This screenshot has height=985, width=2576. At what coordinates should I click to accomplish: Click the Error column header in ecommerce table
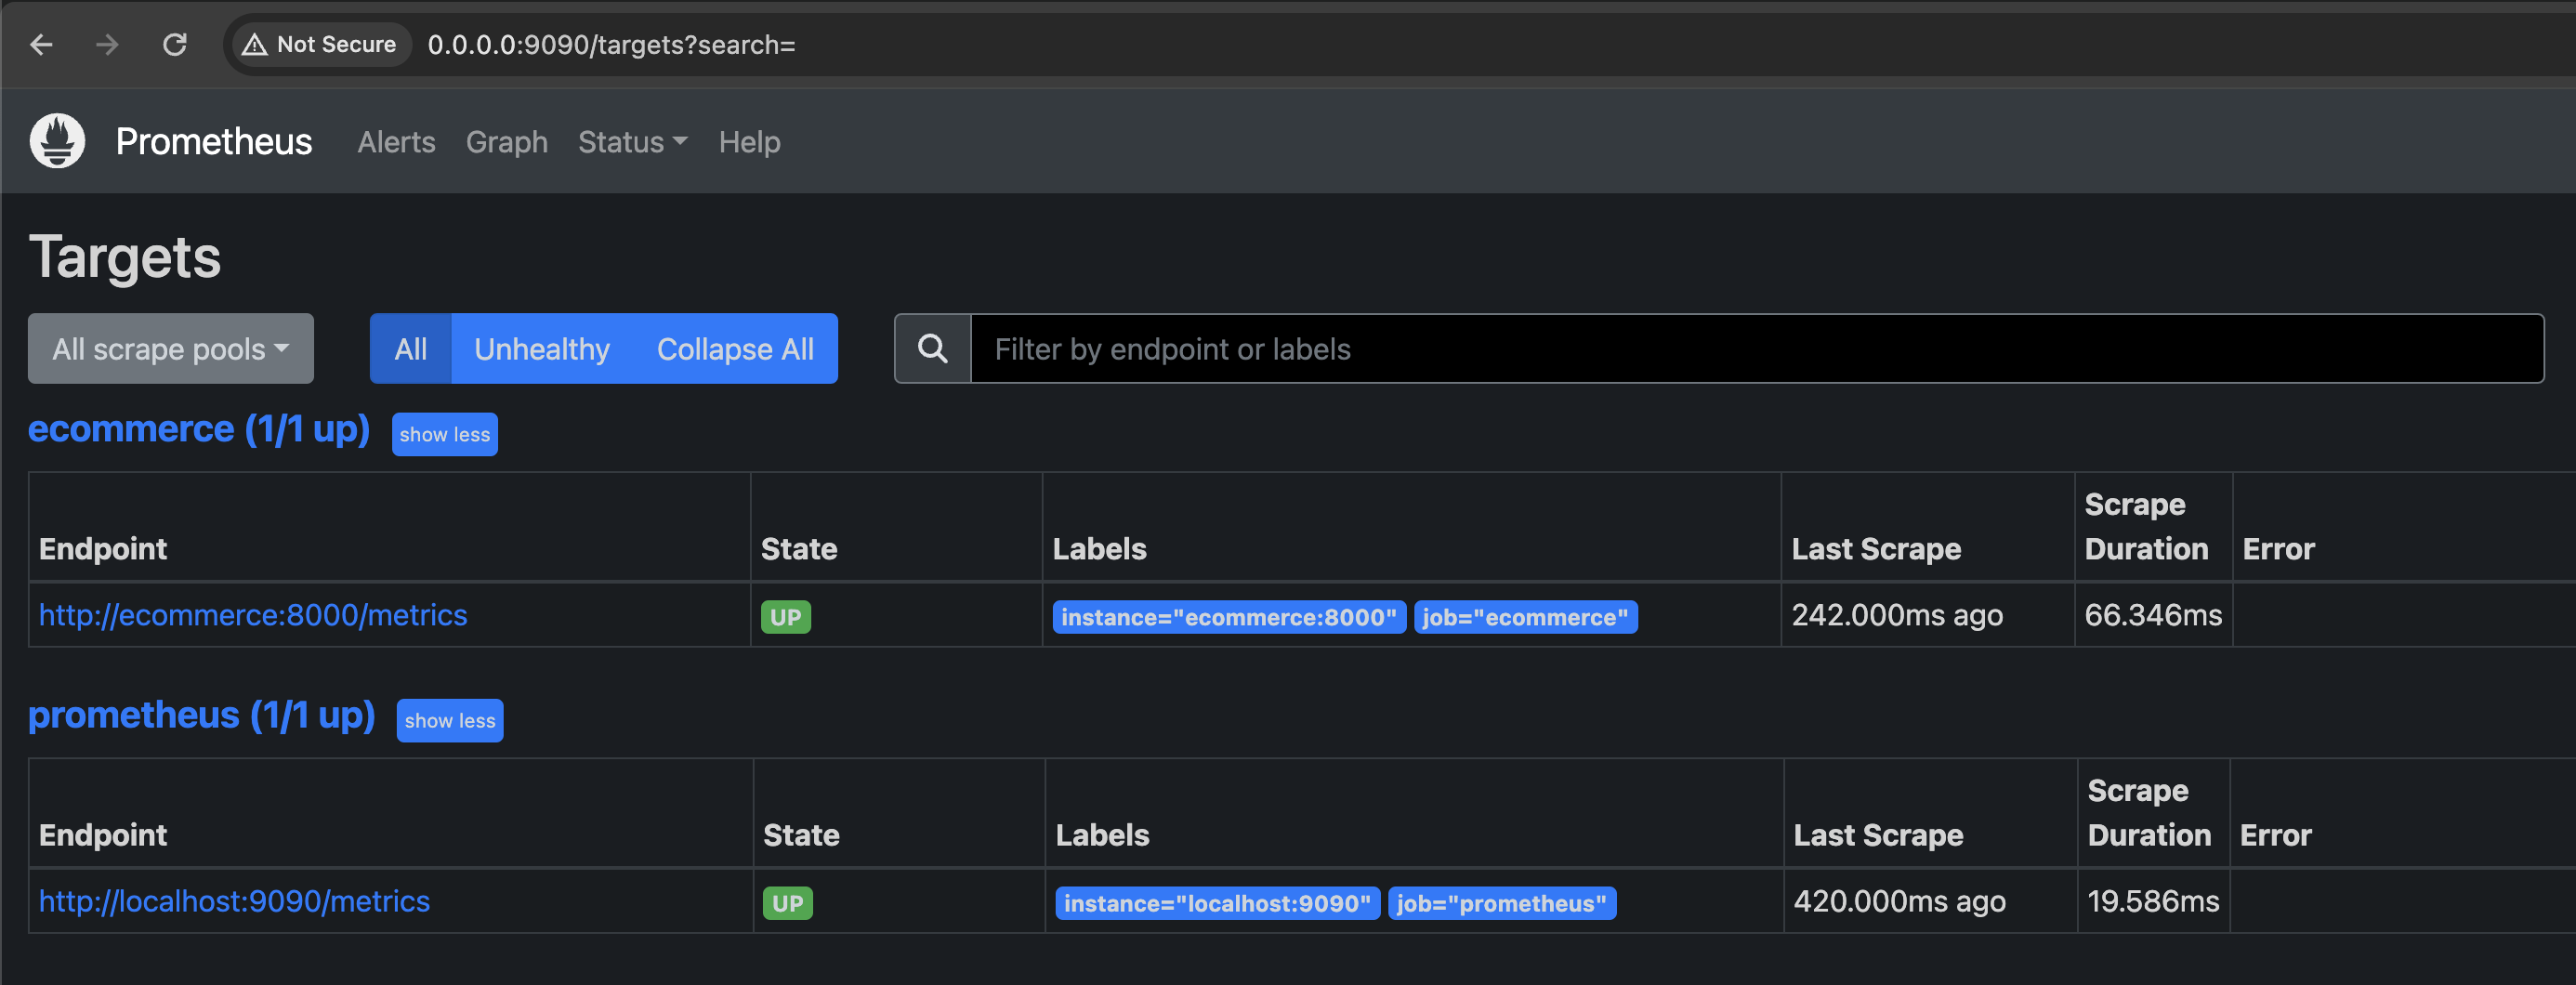(2278, 549)
